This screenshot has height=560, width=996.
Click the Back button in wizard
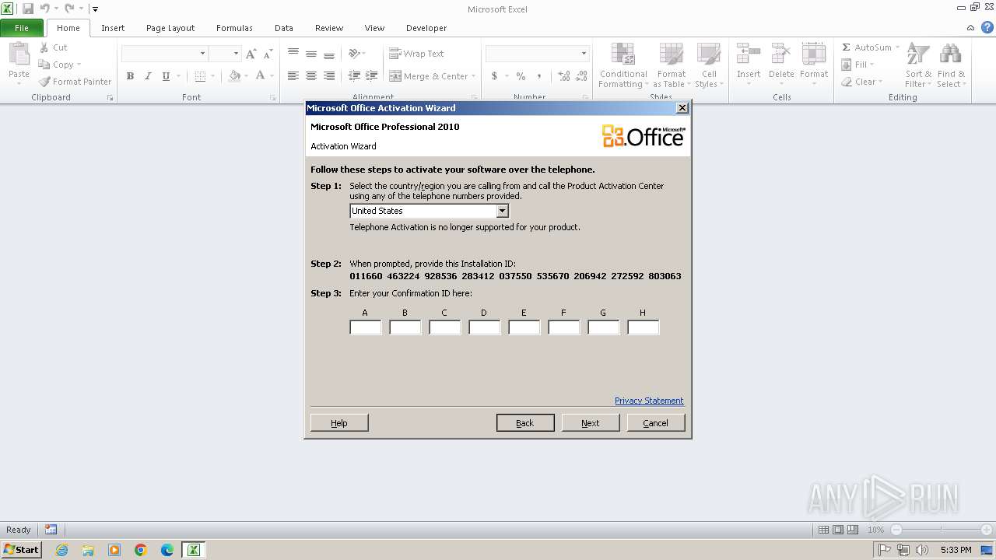coord(525,423)
